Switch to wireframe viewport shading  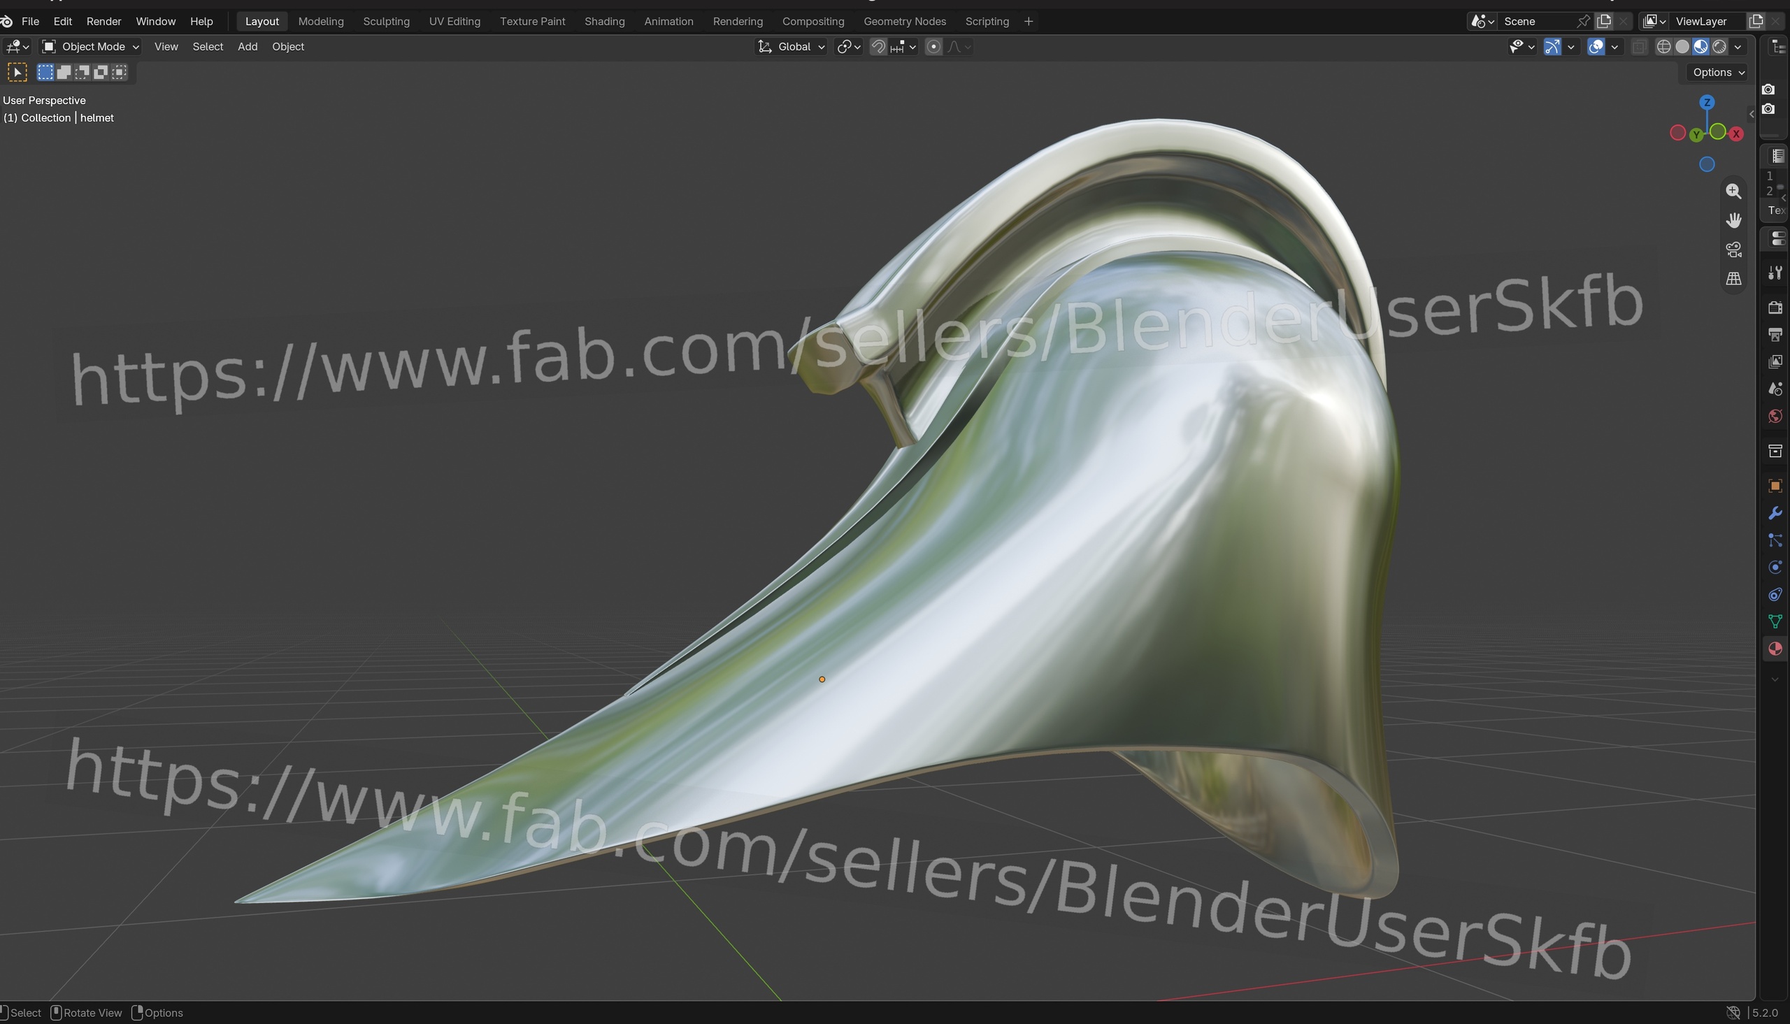tap(1663, 46)
